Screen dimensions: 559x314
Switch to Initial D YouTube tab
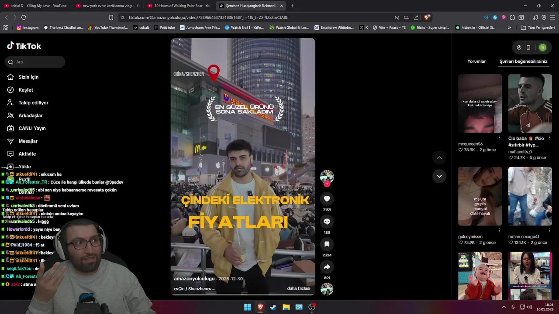tap(36, 6)
